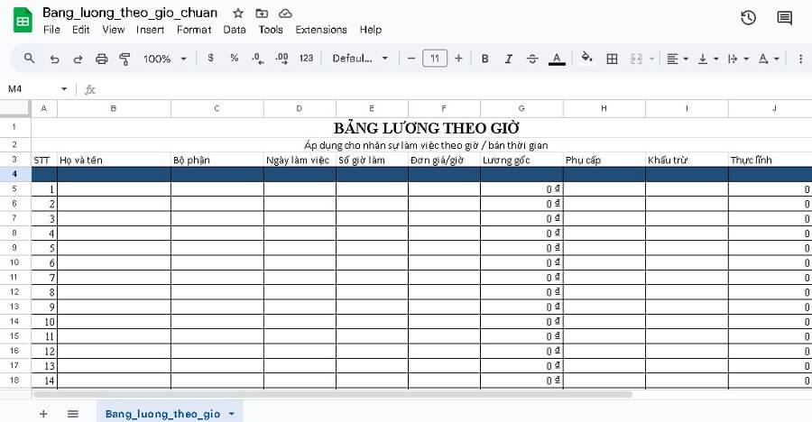The width and height of the screenshot is (812, 422).
Task: Click the merge cells icon
Action: point(636,59)
